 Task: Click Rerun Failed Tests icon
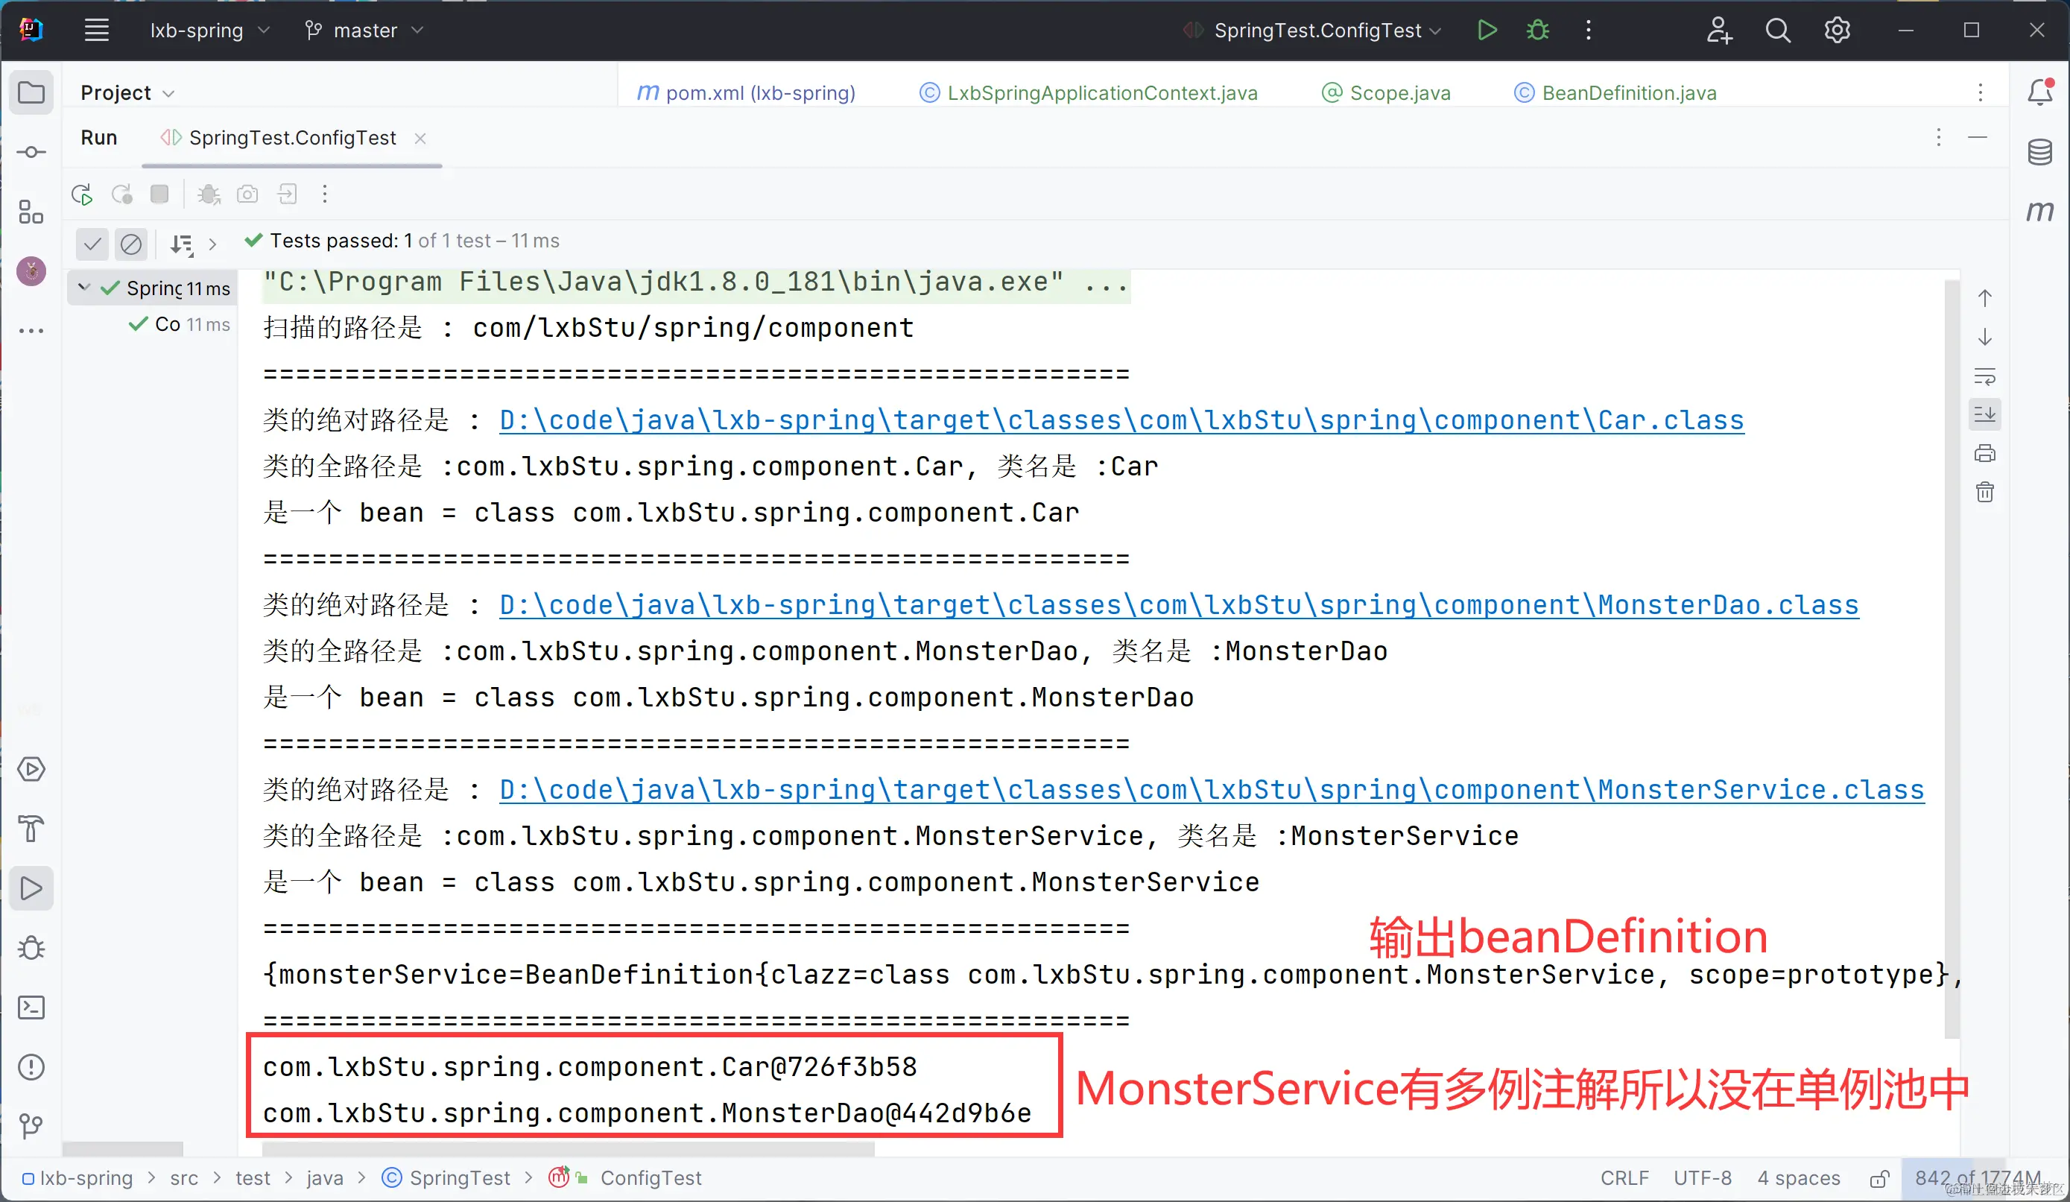[x=121, y=194]
